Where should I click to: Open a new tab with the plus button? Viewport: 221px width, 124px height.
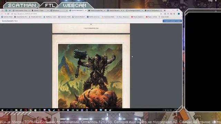(x=165, y=10)
